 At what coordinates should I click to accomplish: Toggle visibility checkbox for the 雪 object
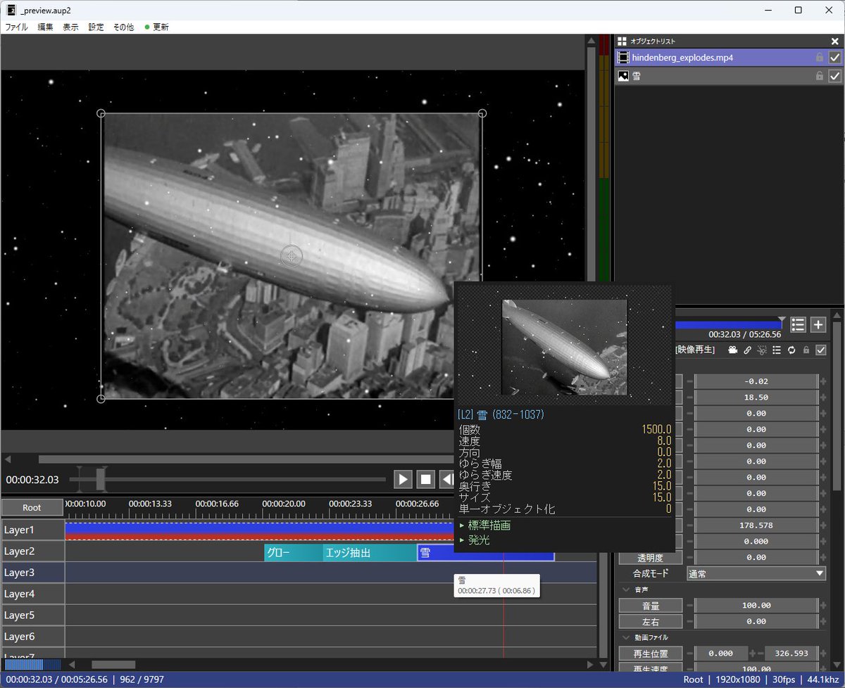point(835,76)
